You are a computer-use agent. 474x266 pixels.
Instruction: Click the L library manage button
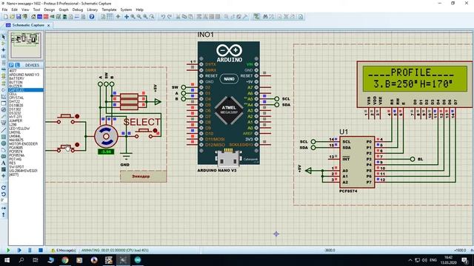click(x=18, y=65)
